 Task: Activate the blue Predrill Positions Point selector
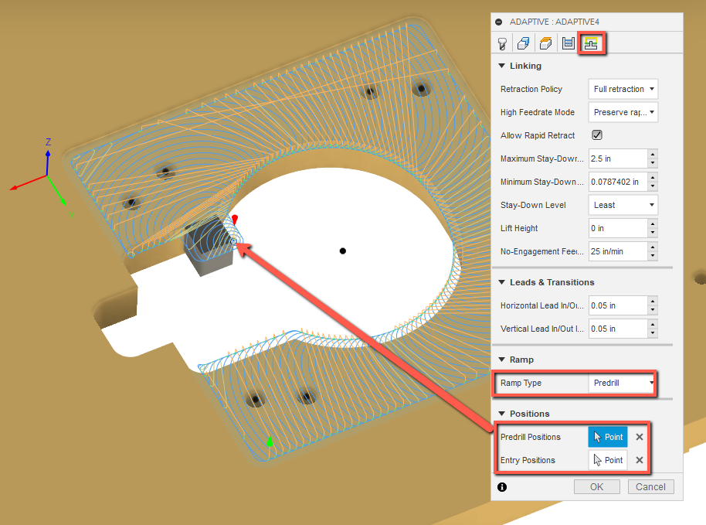click(x=608, y=437)
